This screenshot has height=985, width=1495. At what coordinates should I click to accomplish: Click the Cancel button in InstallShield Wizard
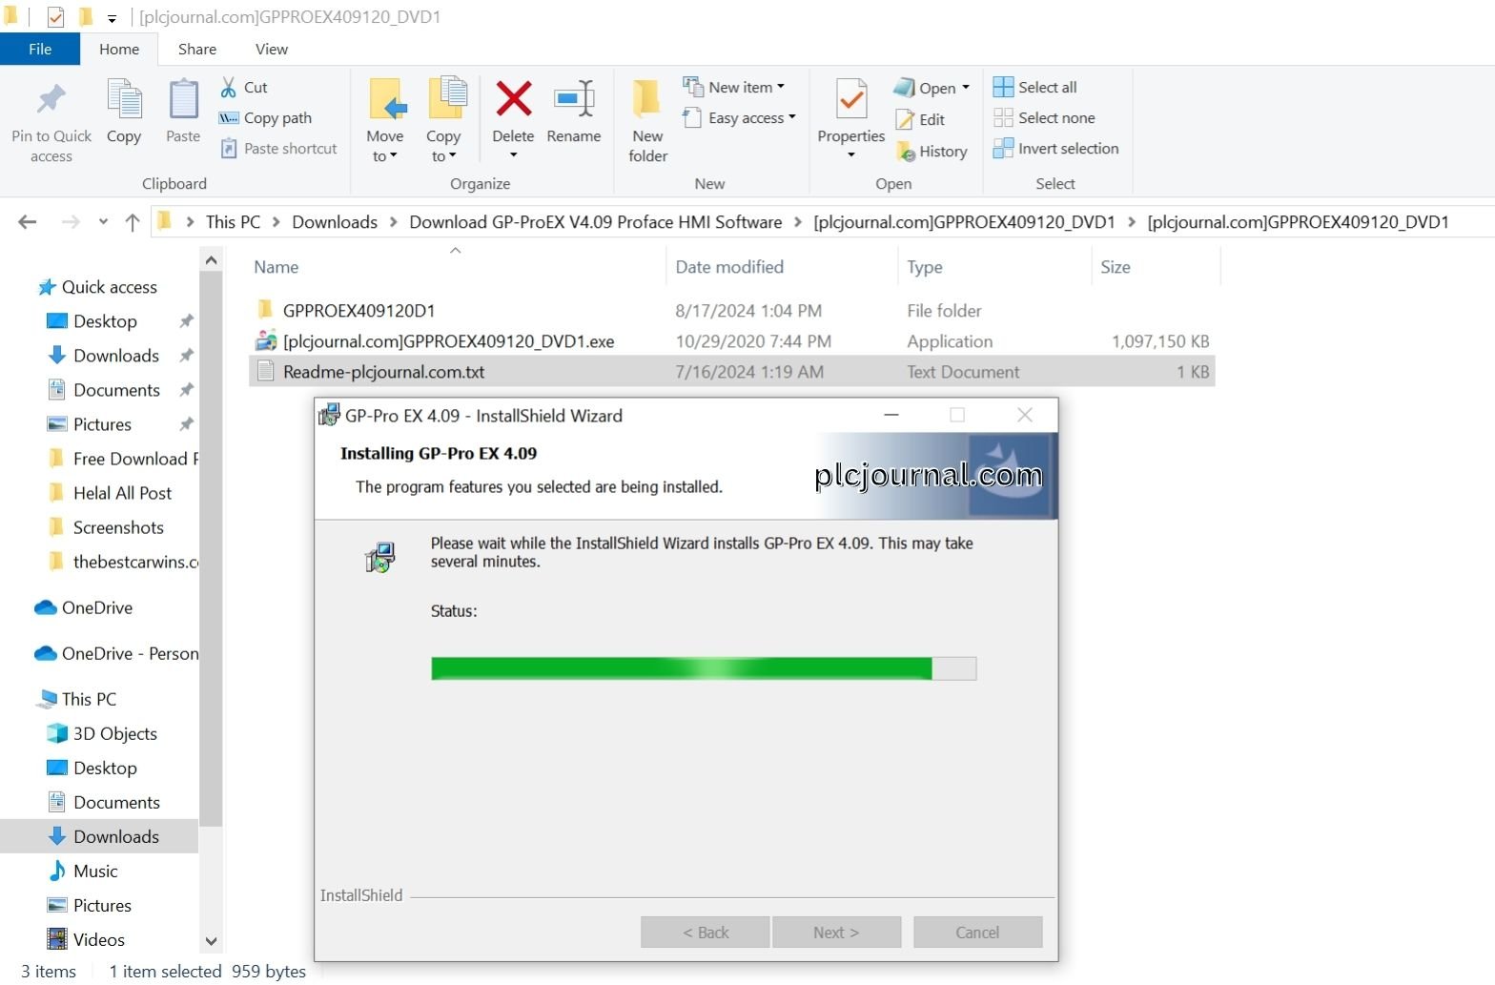point(977,933)
